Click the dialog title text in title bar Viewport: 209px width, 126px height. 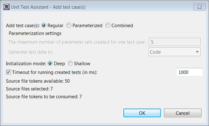48,7
